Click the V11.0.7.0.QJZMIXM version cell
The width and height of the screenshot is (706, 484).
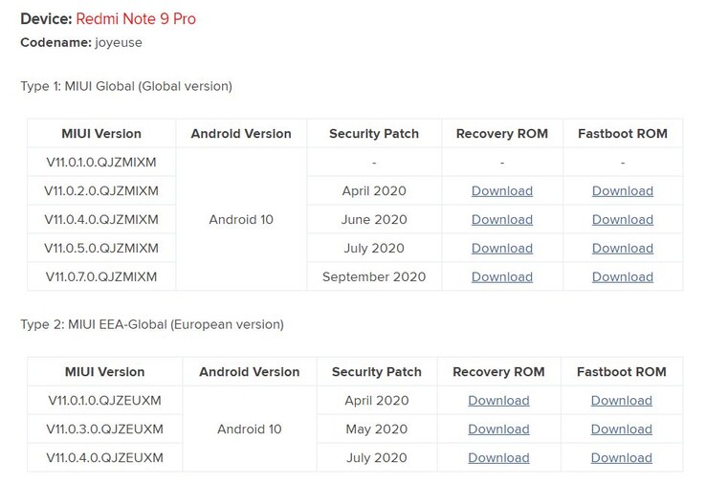point(101,276)
